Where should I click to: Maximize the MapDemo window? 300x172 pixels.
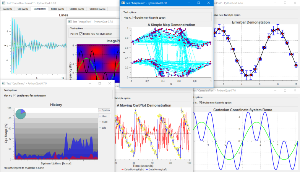198,3
